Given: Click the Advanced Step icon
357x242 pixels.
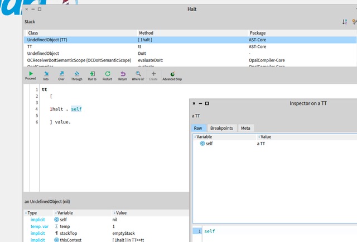Looking at the screenshot, I should click(172, 75).
